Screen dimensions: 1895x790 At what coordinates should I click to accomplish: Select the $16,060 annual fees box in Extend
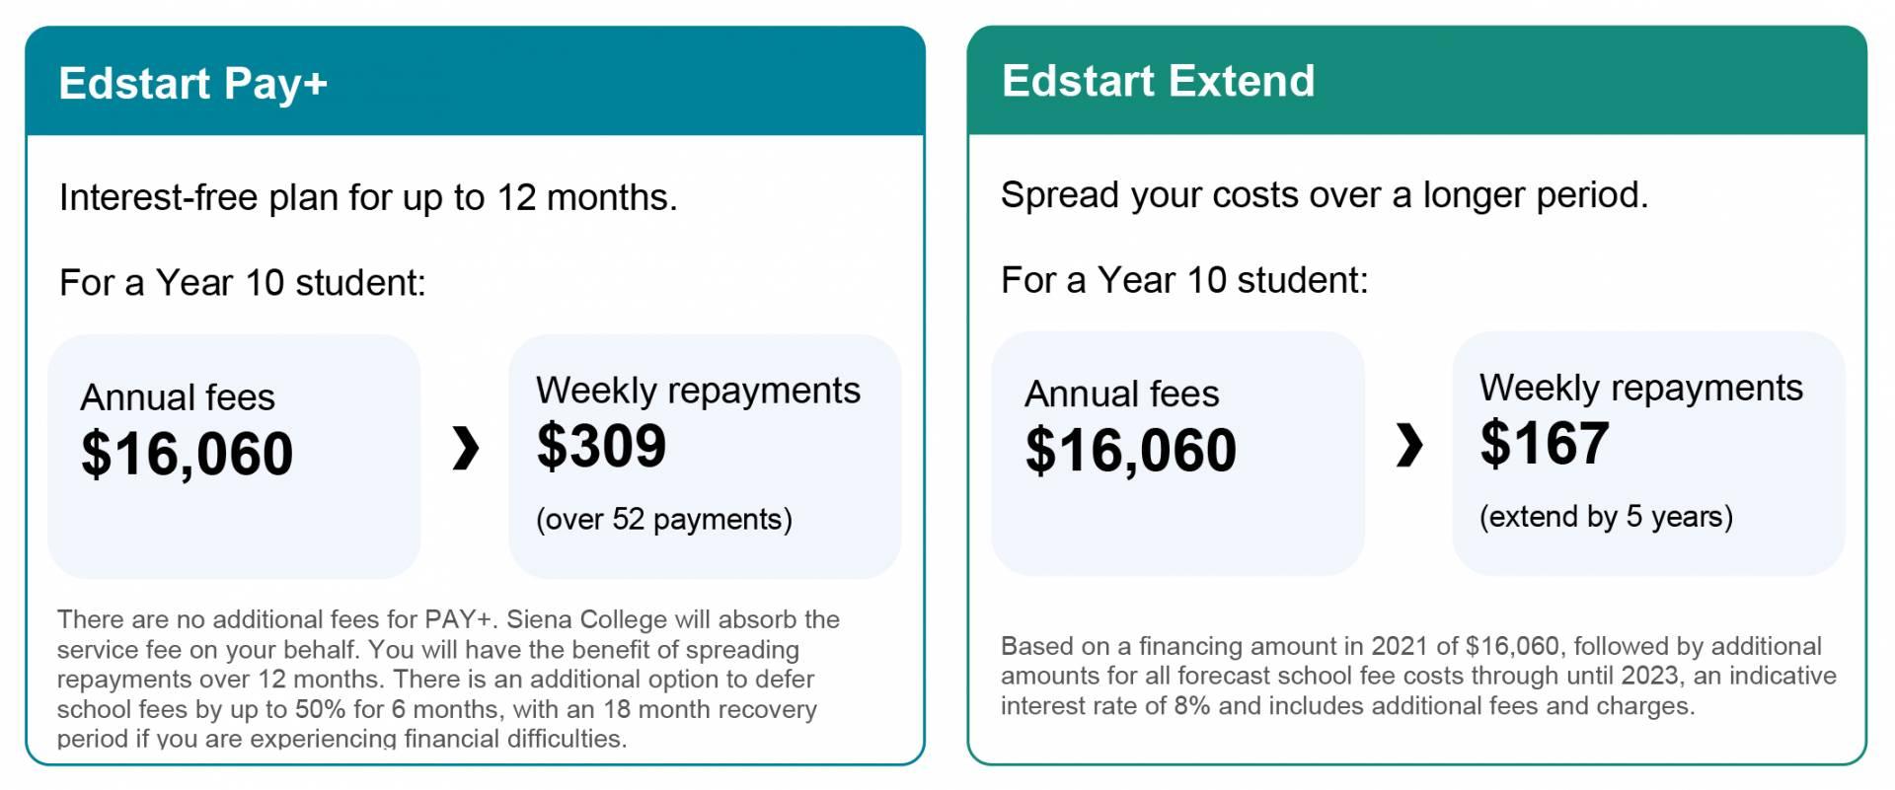(1177, 454)
